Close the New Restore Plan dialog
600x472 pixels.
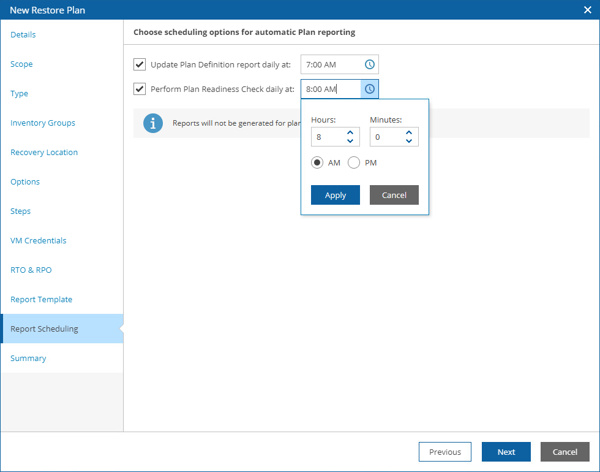pyautogui.click(x=587, y=10)
